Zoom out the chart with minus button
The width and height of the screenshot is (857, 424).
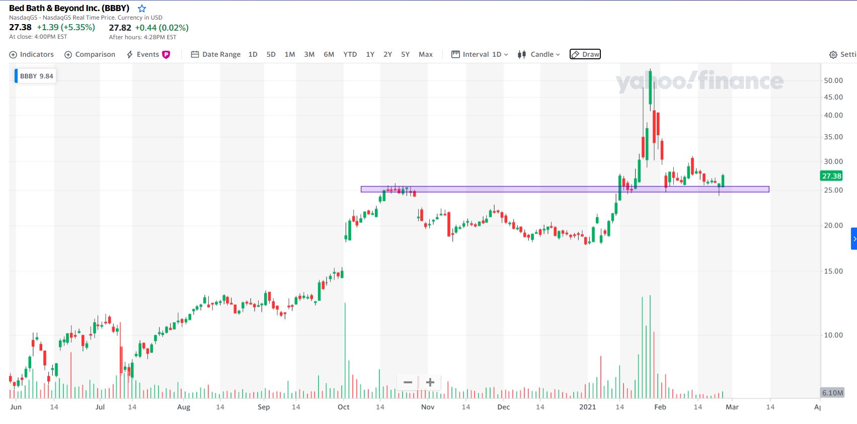408,382
